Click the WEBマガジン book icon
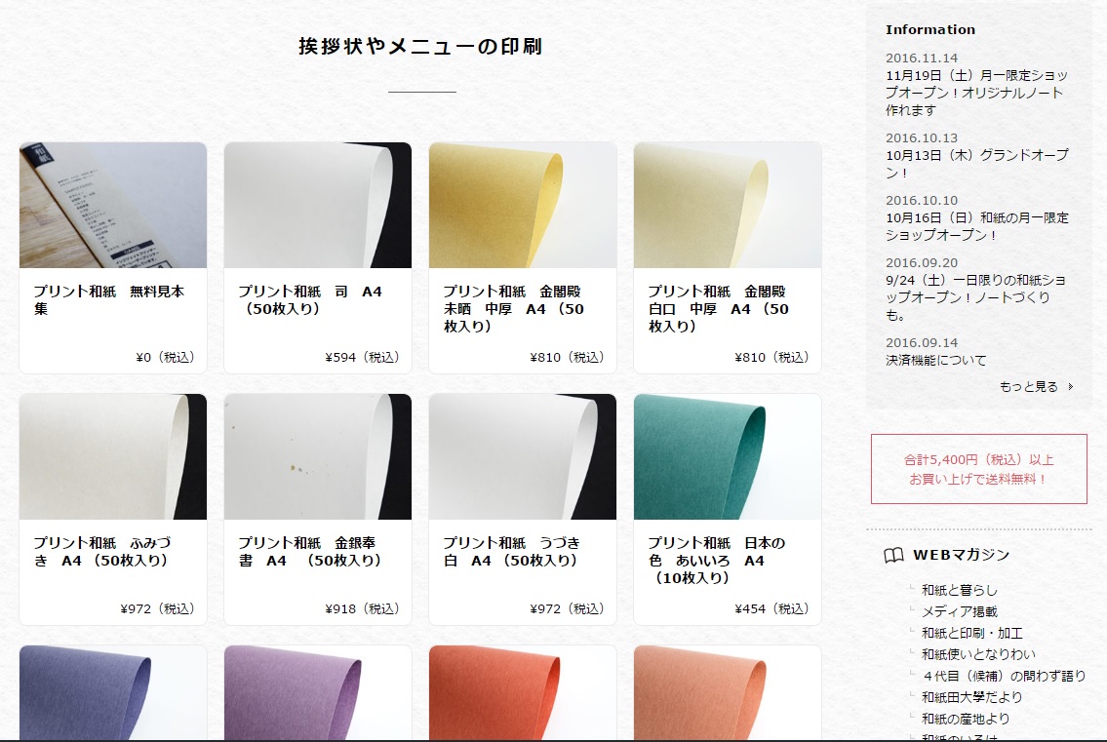This screenshot has height=742, width=1107. click(x=893, y=555)
